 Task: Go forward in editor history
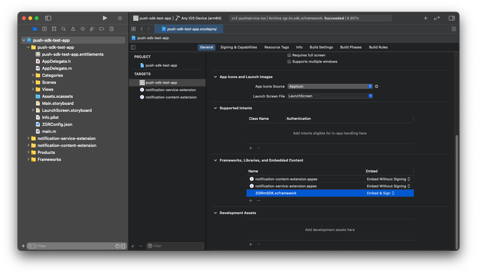point(149,29)
